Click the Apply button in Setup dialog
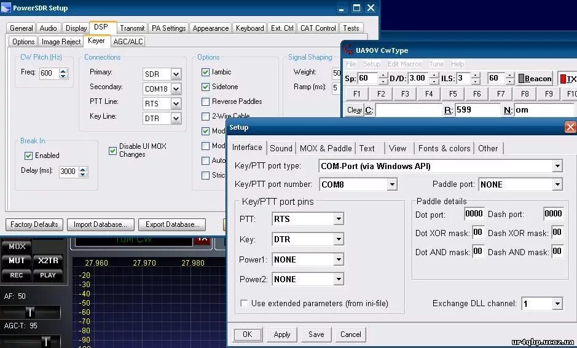This screenshot has width=577, height=348. coord(282,334)
